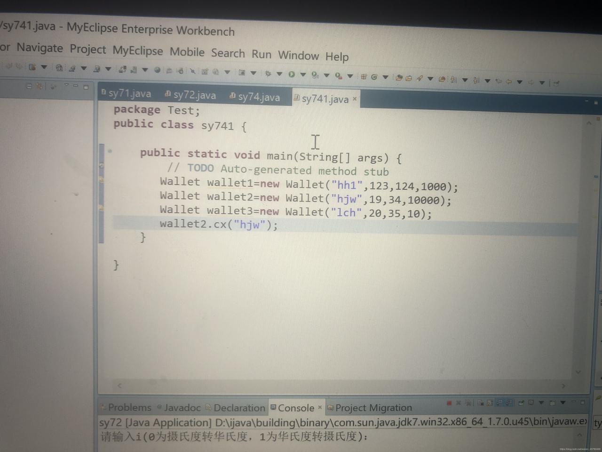Open the Debug dropdown arrow beside bug icon
The image size is (602, 452).
[x=279, y=74]
